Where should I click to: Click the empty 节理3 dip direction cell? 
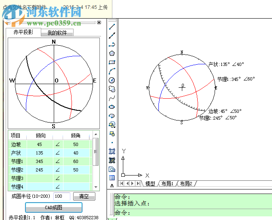[x=40, y=178]
